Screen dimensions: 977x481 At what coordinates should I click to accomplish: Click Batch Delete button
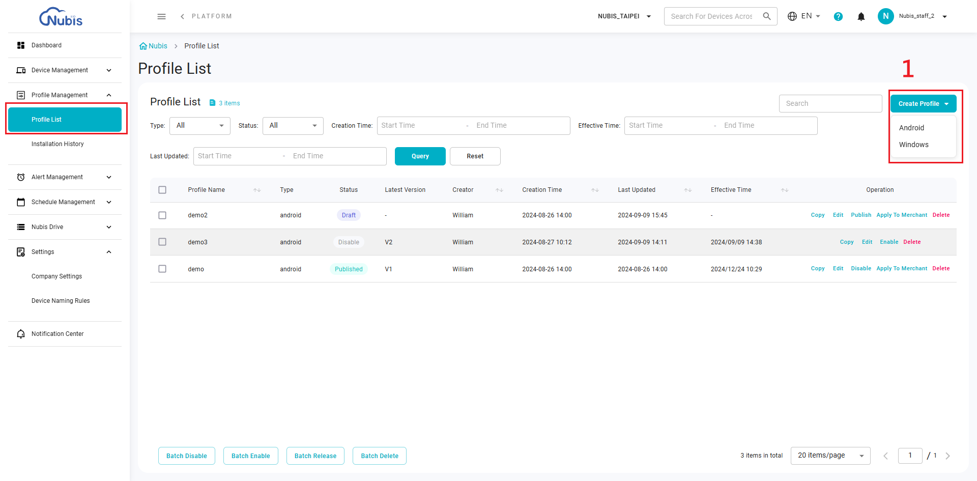point(380,456)
